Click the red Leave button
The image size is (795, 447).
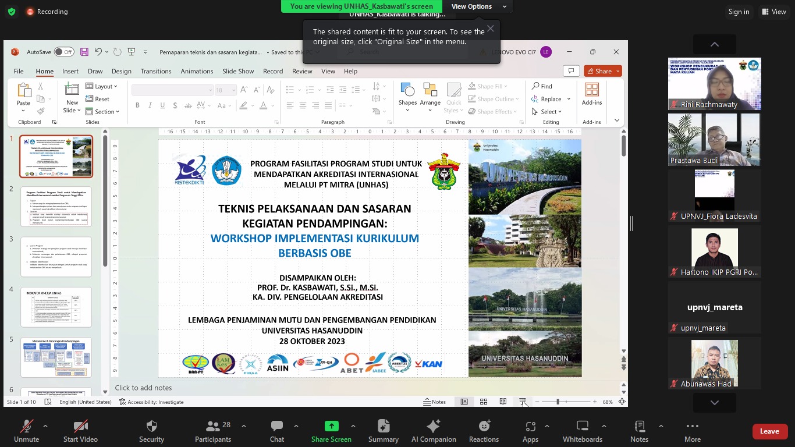(x=769, y=431)
